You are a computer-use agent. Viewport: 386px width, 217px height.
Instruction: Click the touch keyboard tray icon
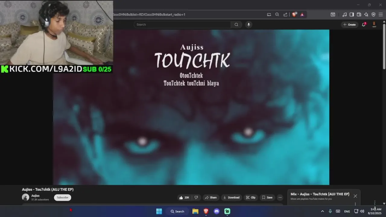[x=338, y=211]
